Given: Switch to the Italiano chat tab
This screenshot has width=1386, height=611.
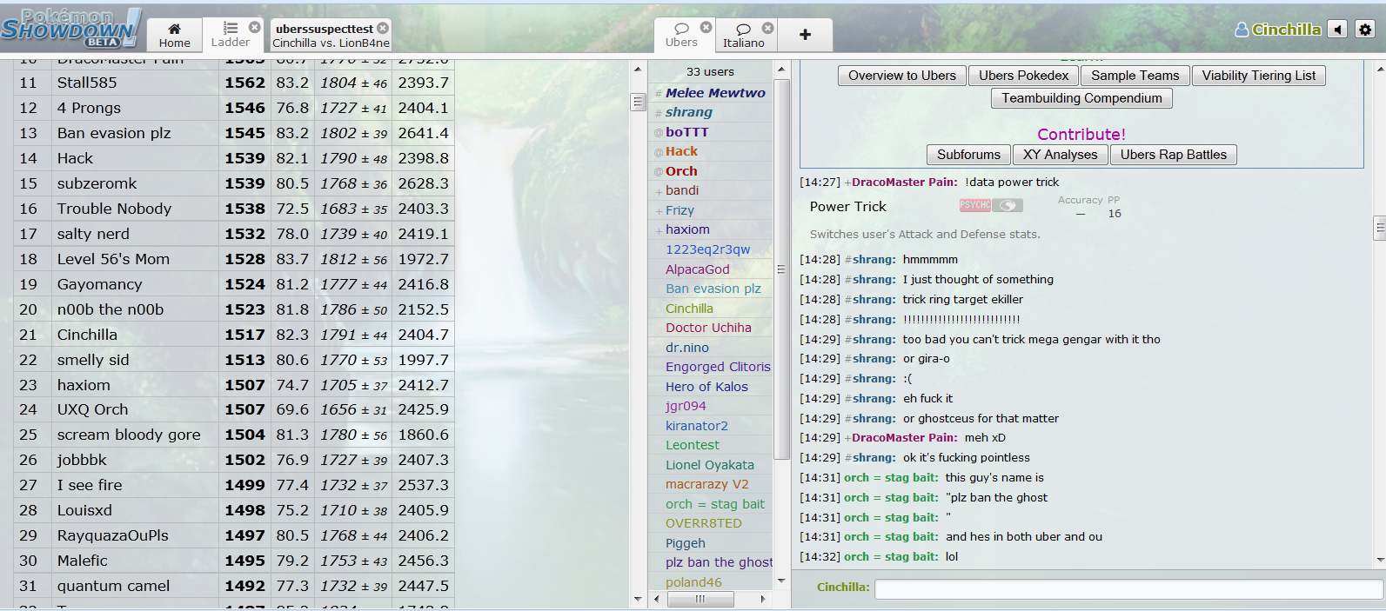Looking at the screenshot, I should point(742,36).
